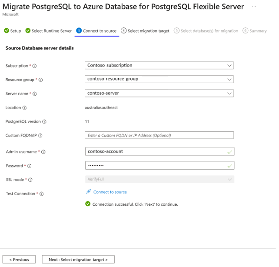Expand the Resource group dropdown
This screenshot has width=279, height=267.
tap(159, 80)
